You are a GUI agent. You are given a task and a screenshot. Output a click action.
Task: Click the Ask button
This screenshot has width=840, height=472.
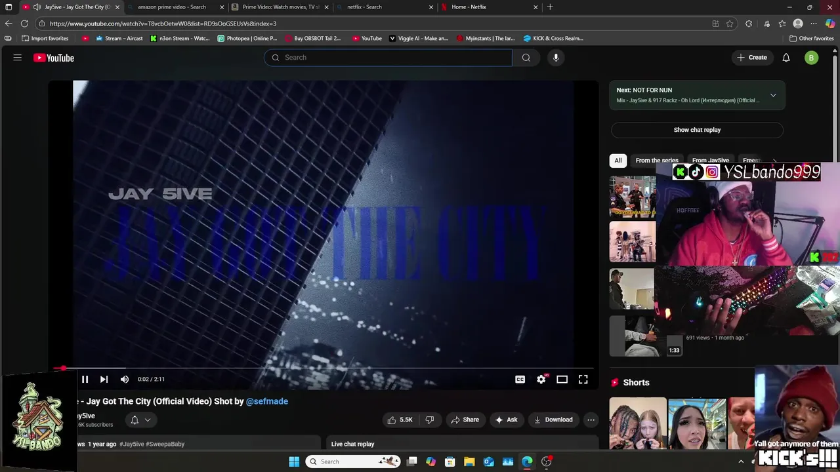click(506, 420)
